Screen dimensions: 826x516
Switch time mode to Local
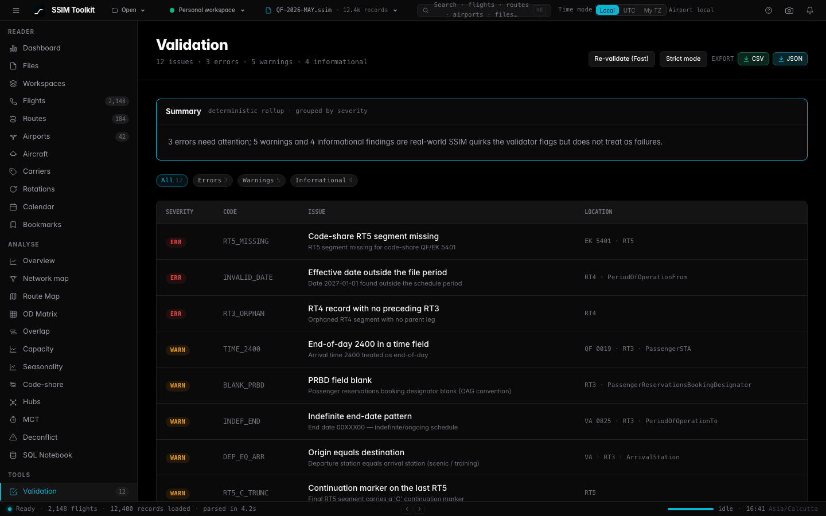tap(607, 10)
